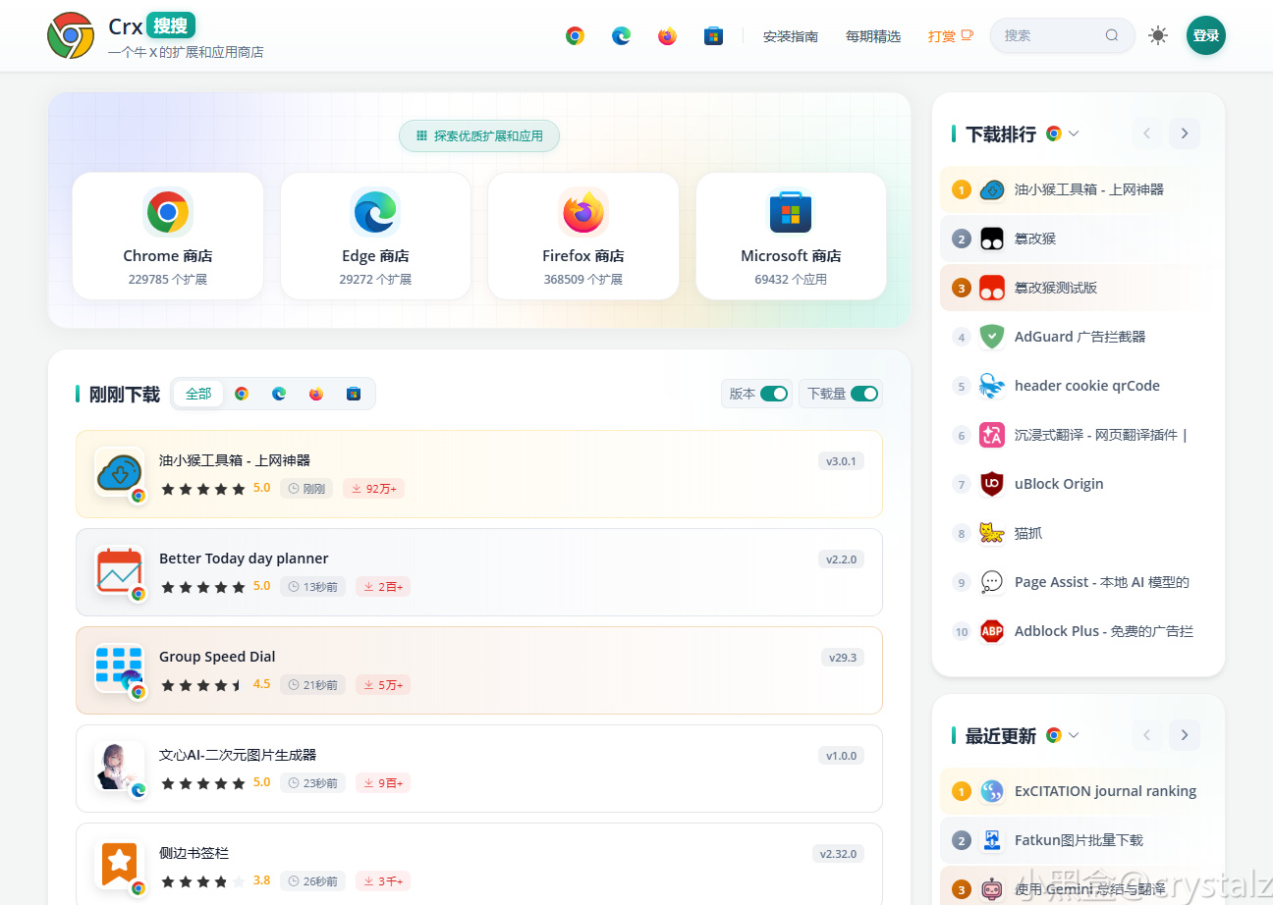Open 打赏 donate link
The image size is (1273, 905).
951,36
